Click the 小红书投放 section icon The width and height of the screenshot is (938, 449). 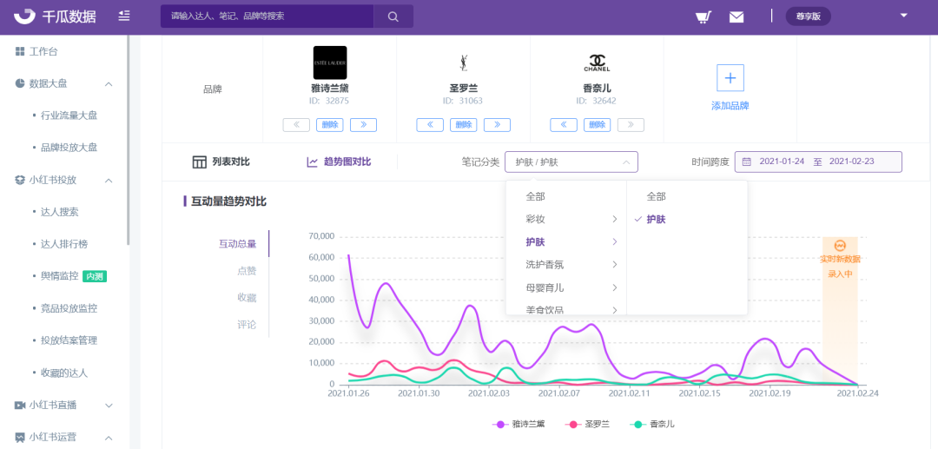click(x=20, y=180)
